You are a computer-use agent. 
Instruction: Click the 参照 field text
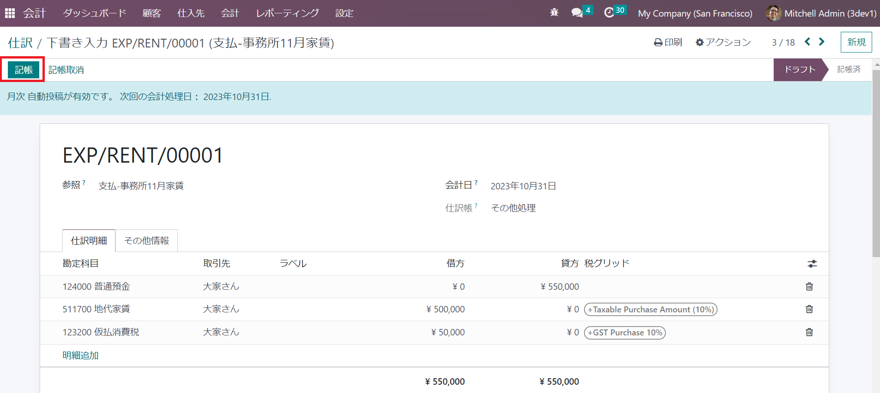coord(141,186)
